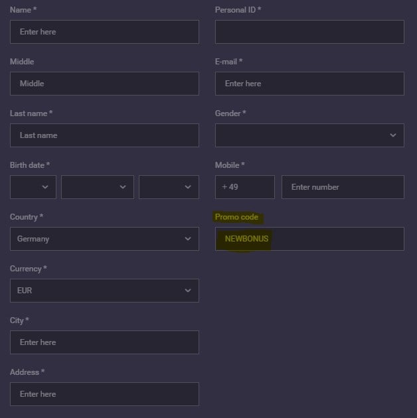Click the Currency label

(x=29, y=269)
